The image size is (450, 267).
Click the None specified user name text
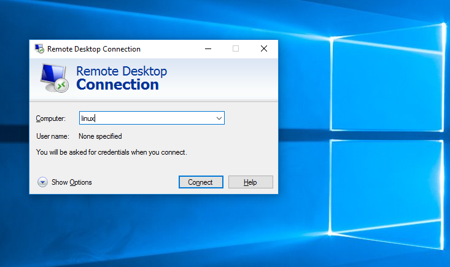coord(100,136)
